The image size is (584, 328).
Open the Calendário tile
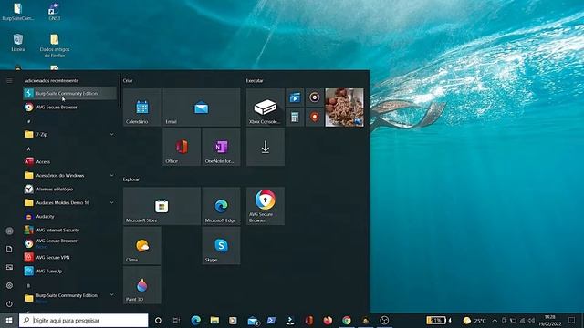[142, 108]
